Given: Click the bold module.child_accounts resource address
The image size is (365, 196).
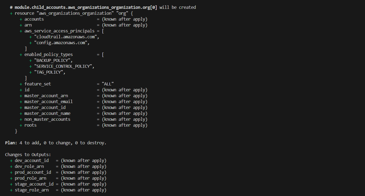Looking at the screenshot, I should pos(86,7).
